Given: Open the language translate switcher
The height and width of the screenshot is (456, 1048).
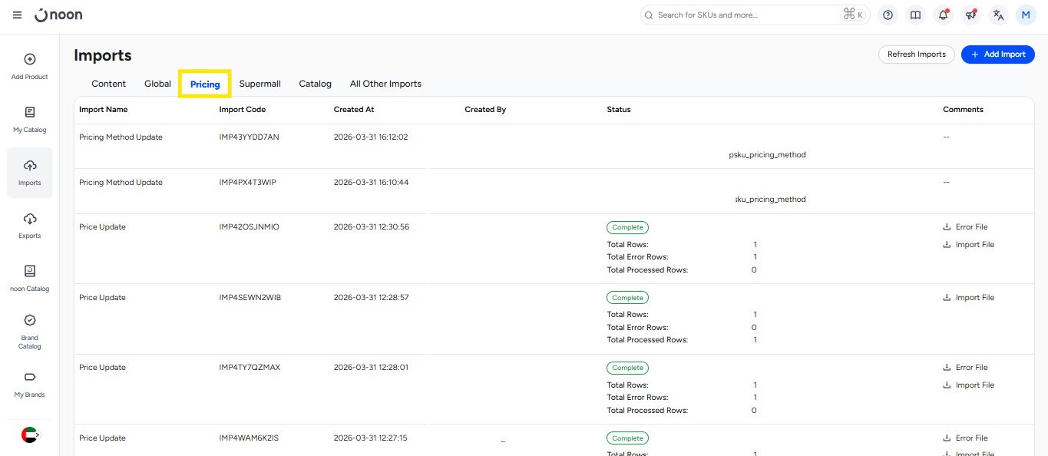Looking at the screenshot, I should (997, 15).
